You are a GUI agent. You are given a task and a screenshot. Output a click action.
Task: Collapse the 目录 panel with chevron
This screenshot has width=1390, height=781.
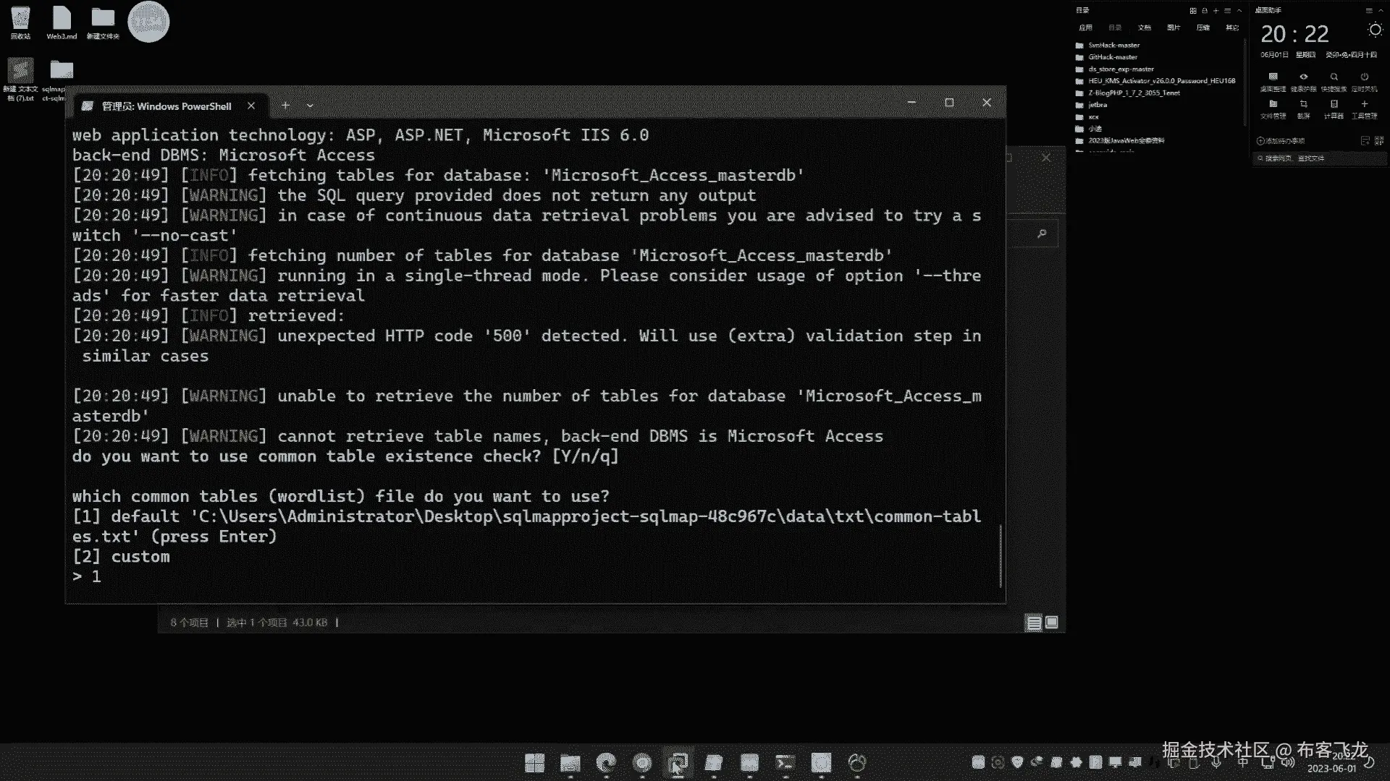point(1239,11)
